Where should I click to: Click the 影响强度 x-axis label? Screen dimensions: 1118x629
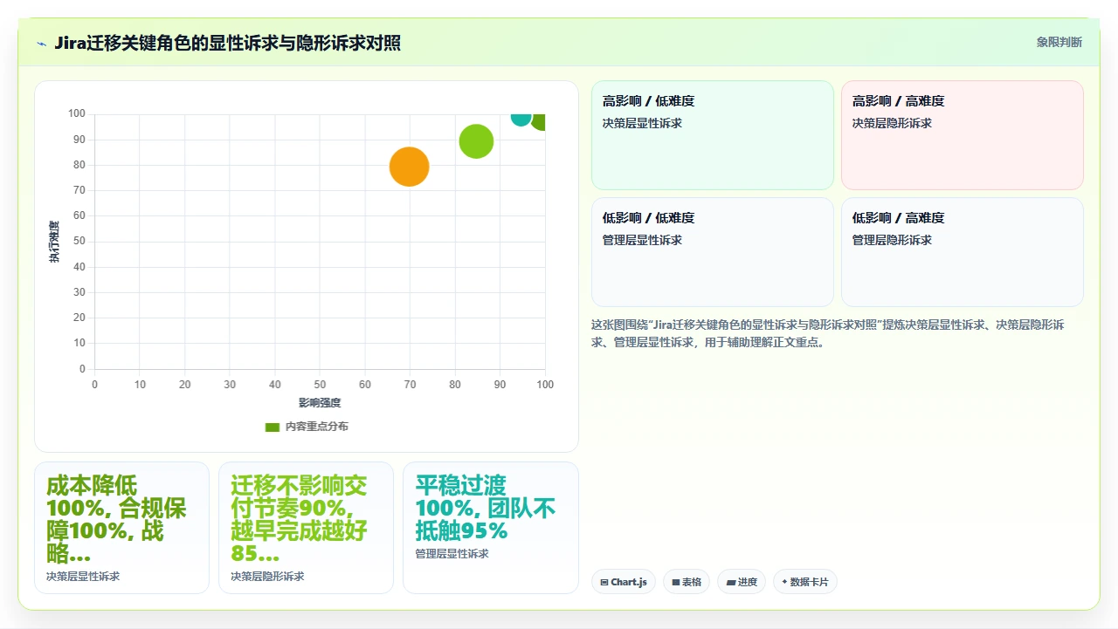click(320, 403)
